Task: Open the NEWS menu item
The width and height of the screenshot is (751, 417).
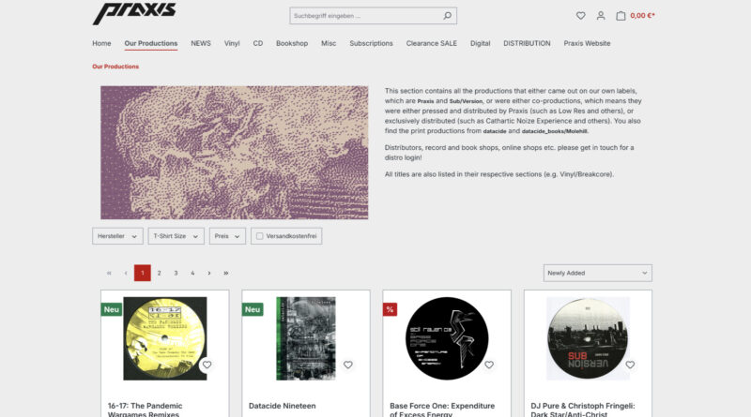Action: (201, 43)
